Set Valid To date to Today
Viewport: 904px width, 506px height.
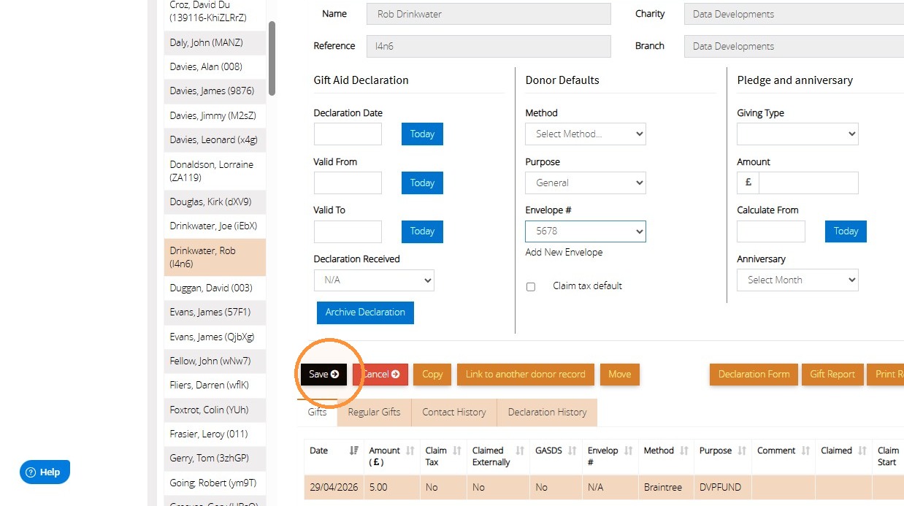422,231
